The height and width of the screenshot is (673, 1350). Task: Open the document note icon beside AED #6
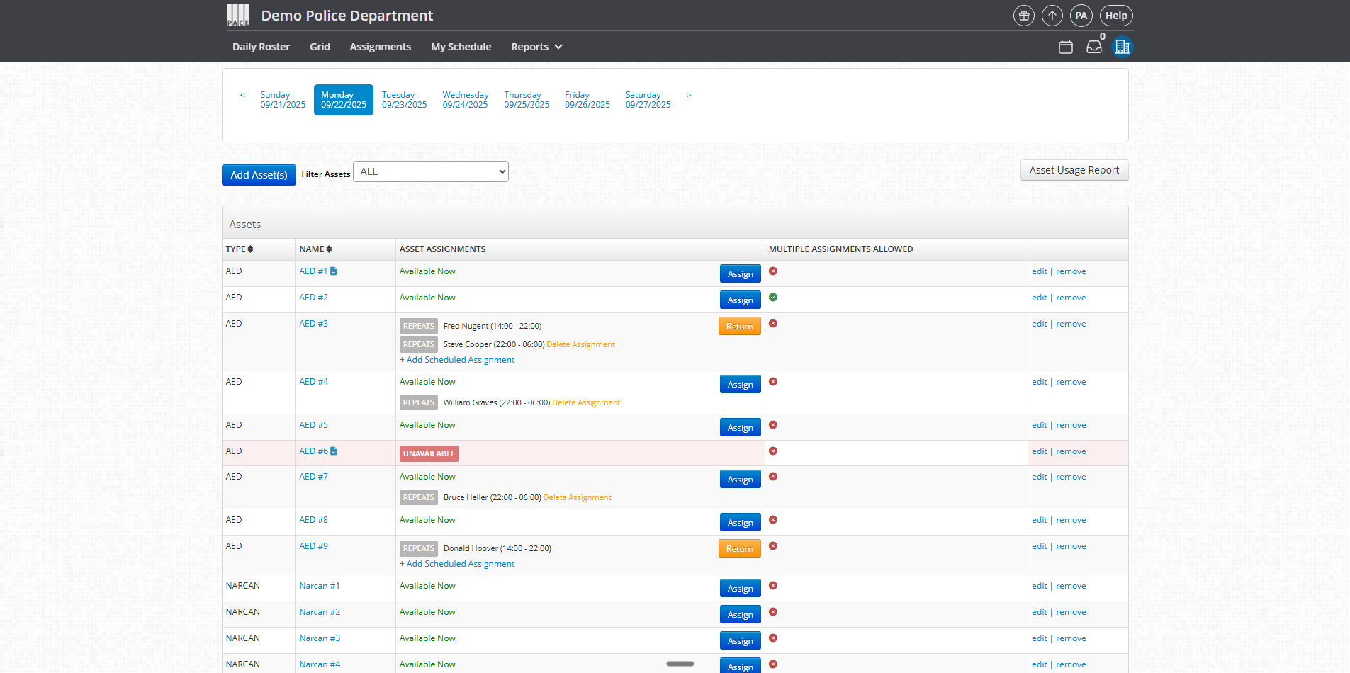[x=334, y=451]
